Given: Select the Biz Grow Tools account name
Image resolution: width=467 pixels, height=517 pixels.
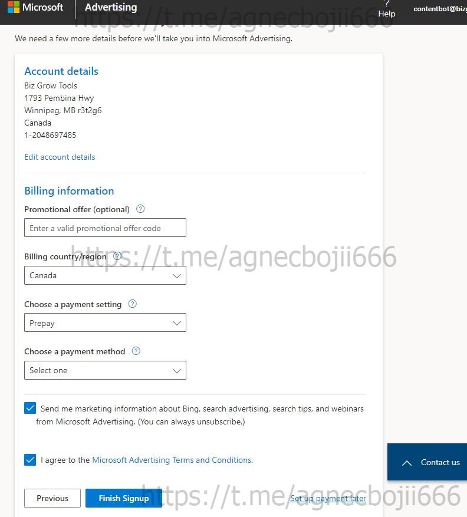Looking at the screenshot, I should point(51,85).
